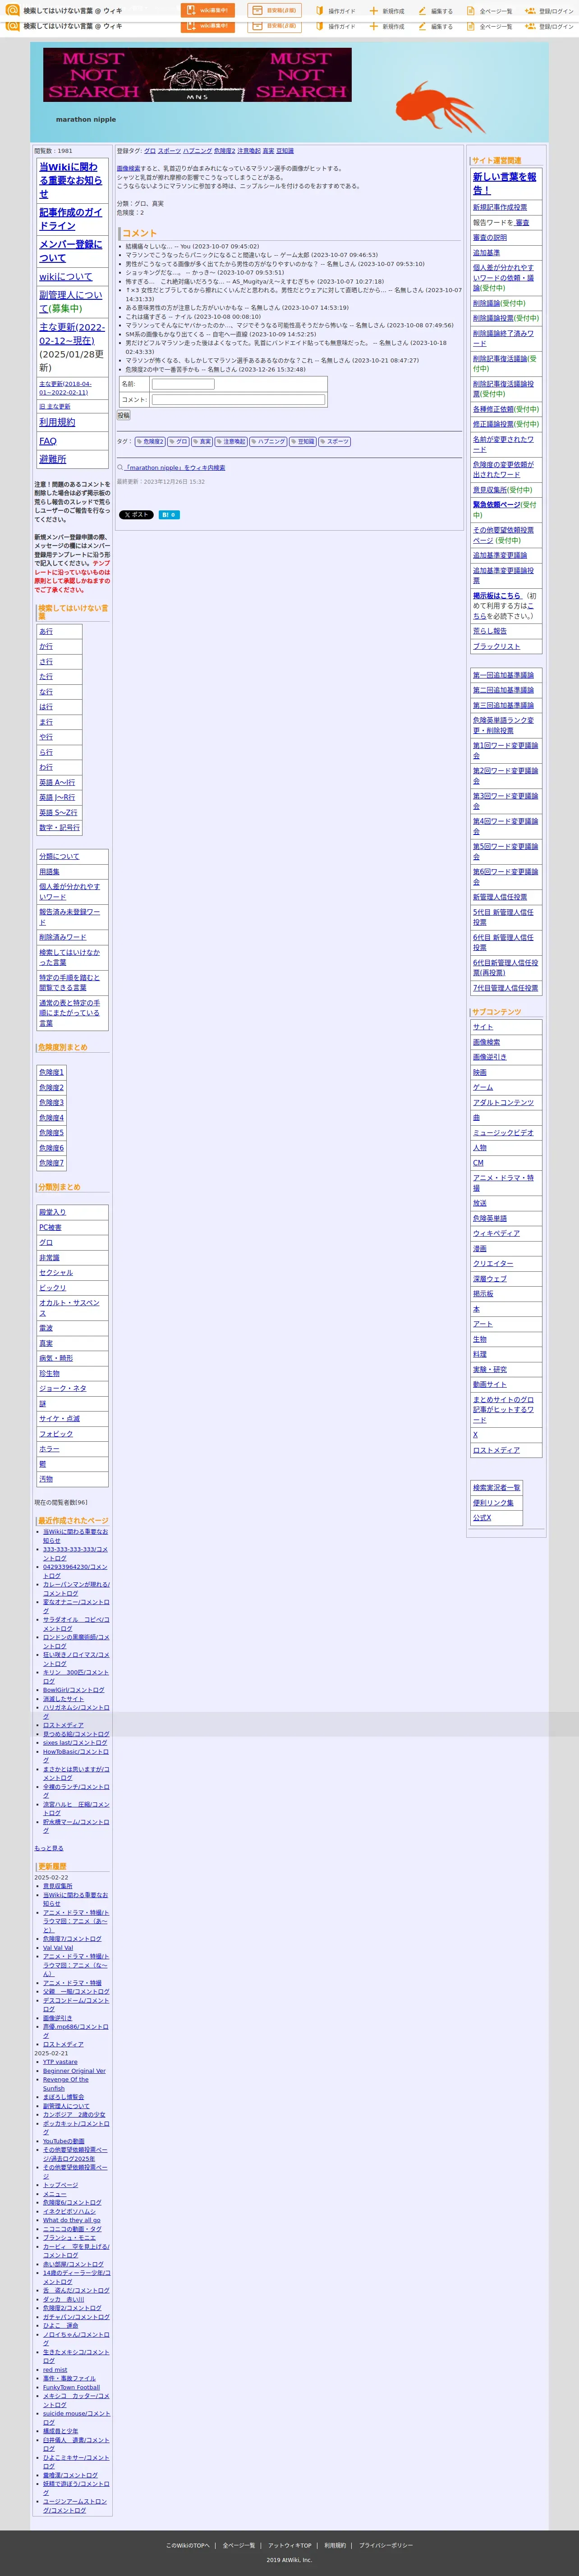
Task: Select the スポーツ tag chip
Action: 335,441
